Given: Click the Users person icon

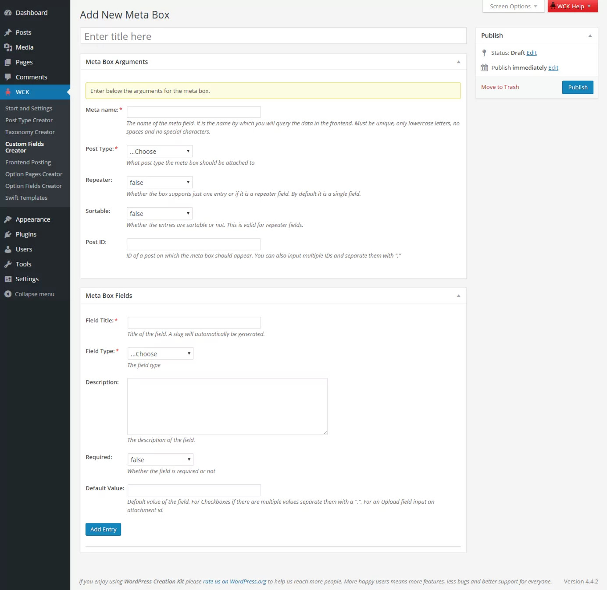Looking at the screenshot, I should [8, 249].
